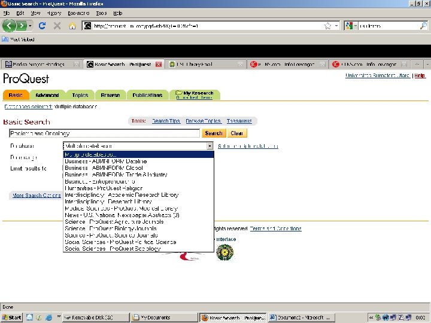Image resolution: width=431 pixels, height=323 pixels.
Task: Select Humanities - ProQuest Religion option
Action: pyautogui.click(x=138, y=188)
